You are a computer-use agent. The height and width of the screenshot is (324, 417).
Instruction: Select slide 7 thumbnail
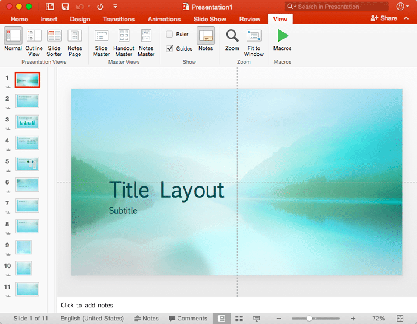(27, 205)
